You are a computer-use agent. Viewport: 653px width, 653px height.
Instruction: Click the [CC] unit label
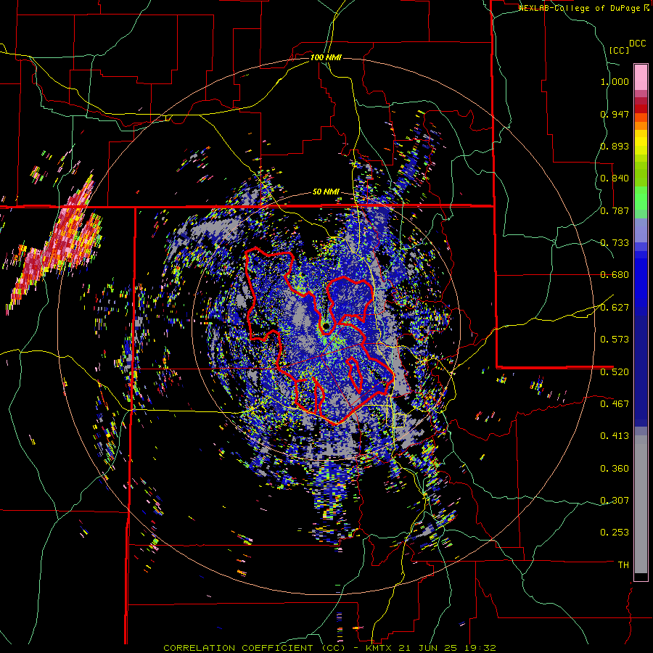tap(620, 50)
